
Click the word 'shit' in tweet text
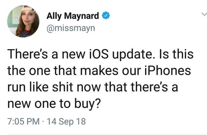coord(63,87)
